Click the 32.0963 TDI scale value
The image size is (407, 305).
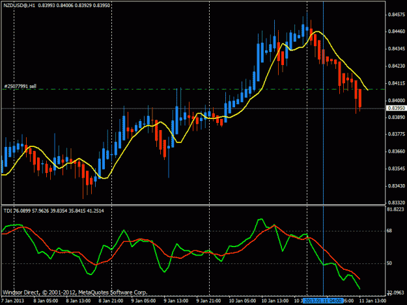point(395,293)
